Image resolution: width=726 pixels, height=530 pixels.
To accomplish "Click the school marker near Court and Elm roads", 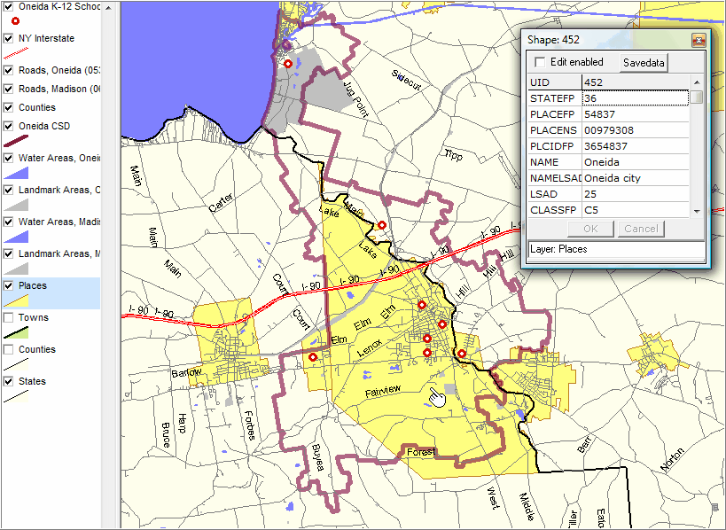I will click(312, 357).
